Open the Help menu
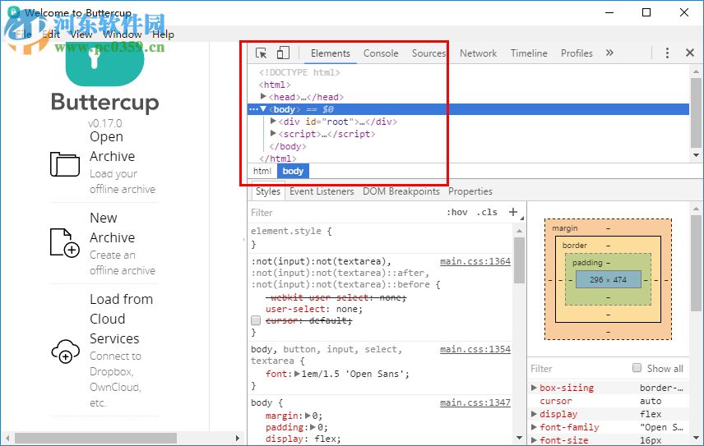 tap(163, 34)
